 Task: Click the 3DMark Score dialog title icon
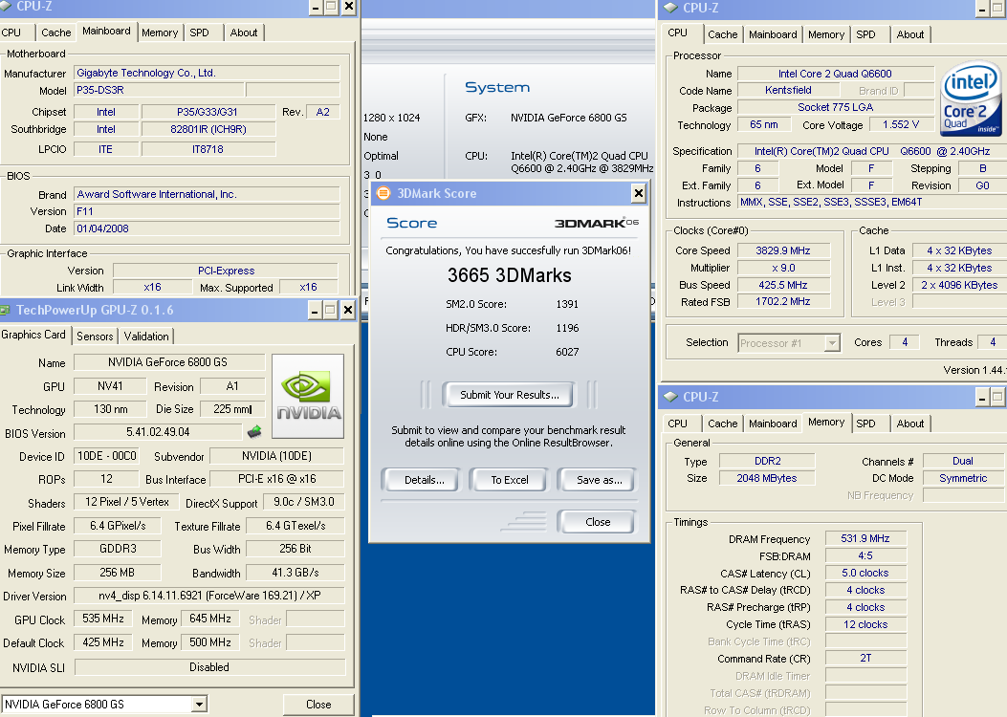click(383, 193)
